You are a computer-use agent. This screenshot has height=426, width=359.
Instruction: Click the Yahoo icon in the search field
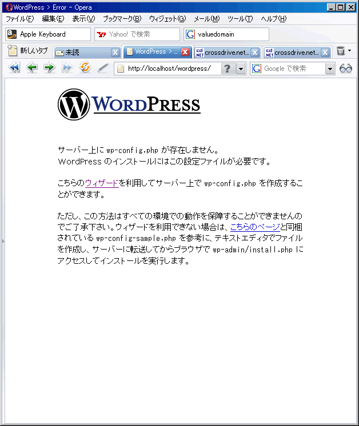point(101,34)
